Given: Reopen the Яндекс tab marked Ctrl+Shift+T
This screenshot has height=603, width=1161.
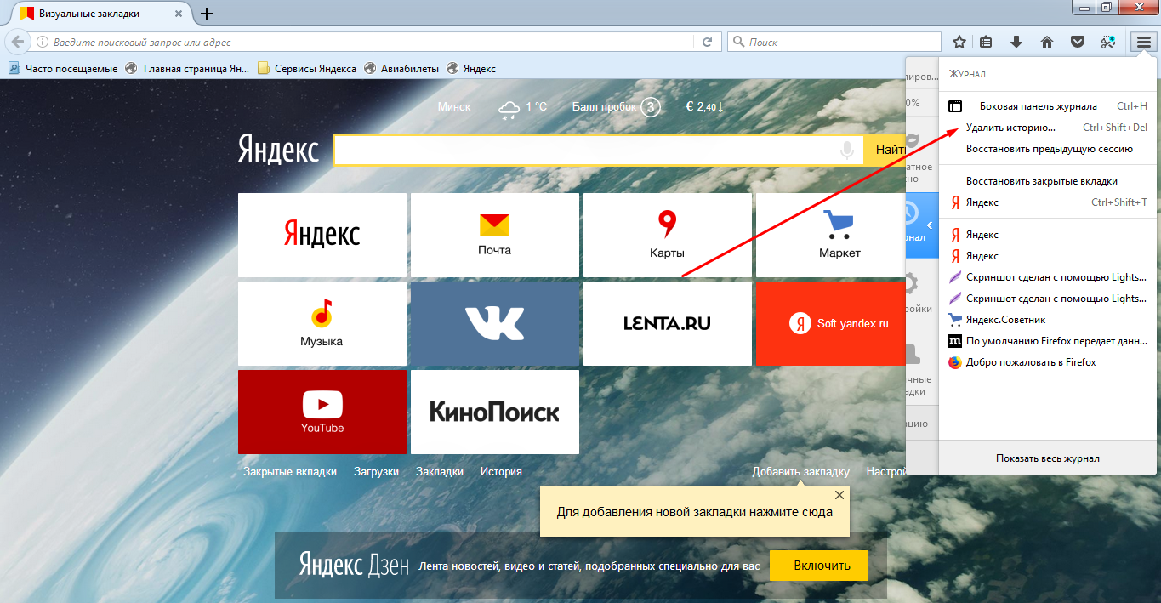Looking at the screenshot, I should [x=1048, y=202].
